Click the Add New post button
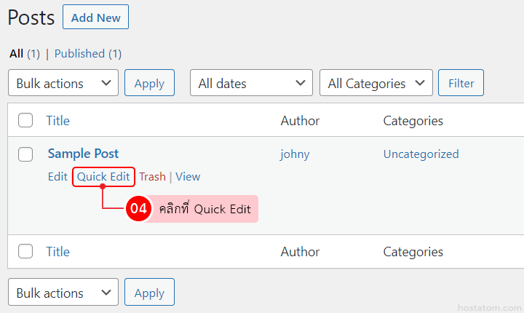Image resolution: width=524 pixels, height=313 pixels. click(x=95, y=17)
